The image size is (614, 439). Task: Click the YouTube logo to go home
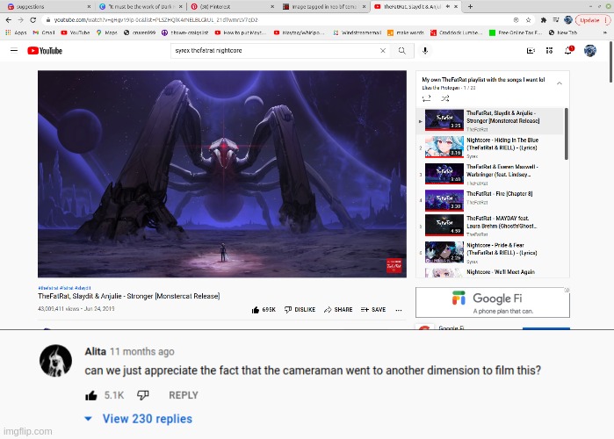(x=45, y=51)
